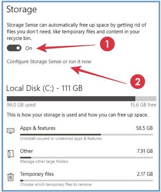Click red annotation circle number 2
161x192 pixels.
tap(138, 81)
